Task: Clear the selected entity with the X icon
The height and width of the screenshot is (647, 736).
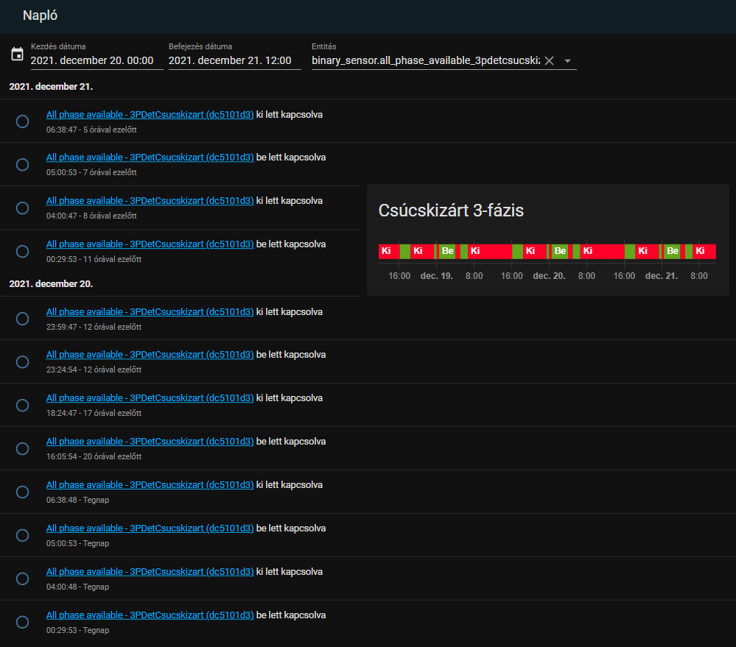Action: pos(549,61)
